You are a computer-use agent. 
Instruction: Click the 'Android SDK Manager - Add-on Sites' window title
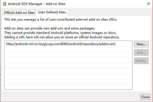tap(37, 4)
